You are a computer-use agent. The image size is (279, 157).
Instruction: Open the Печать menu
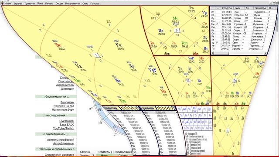tap(49, 3)
